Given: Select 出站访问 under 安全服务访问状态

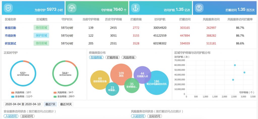Looking at the screenshot, I should [27, 116].
